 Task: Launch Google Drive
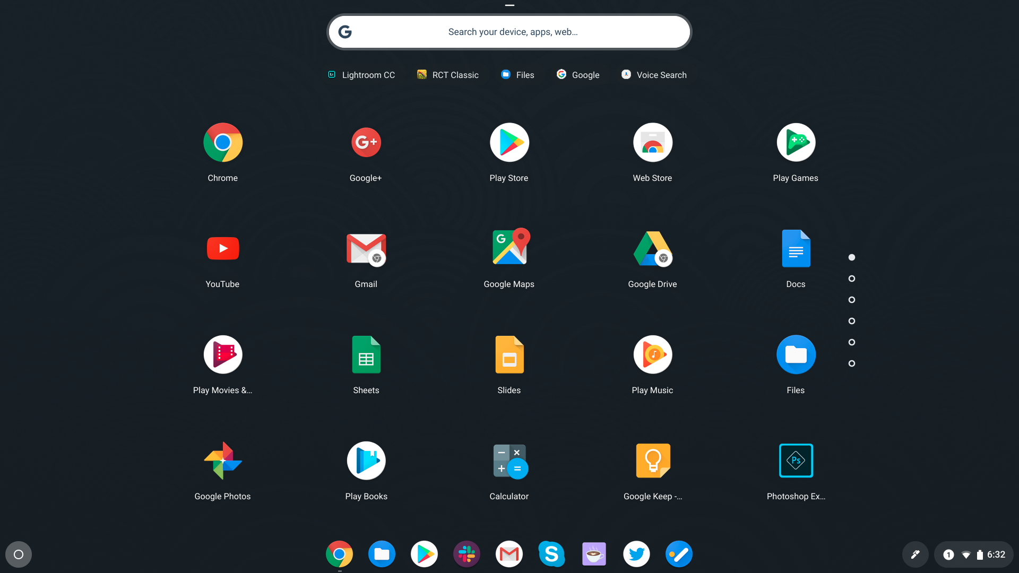[x=652, y=248]
